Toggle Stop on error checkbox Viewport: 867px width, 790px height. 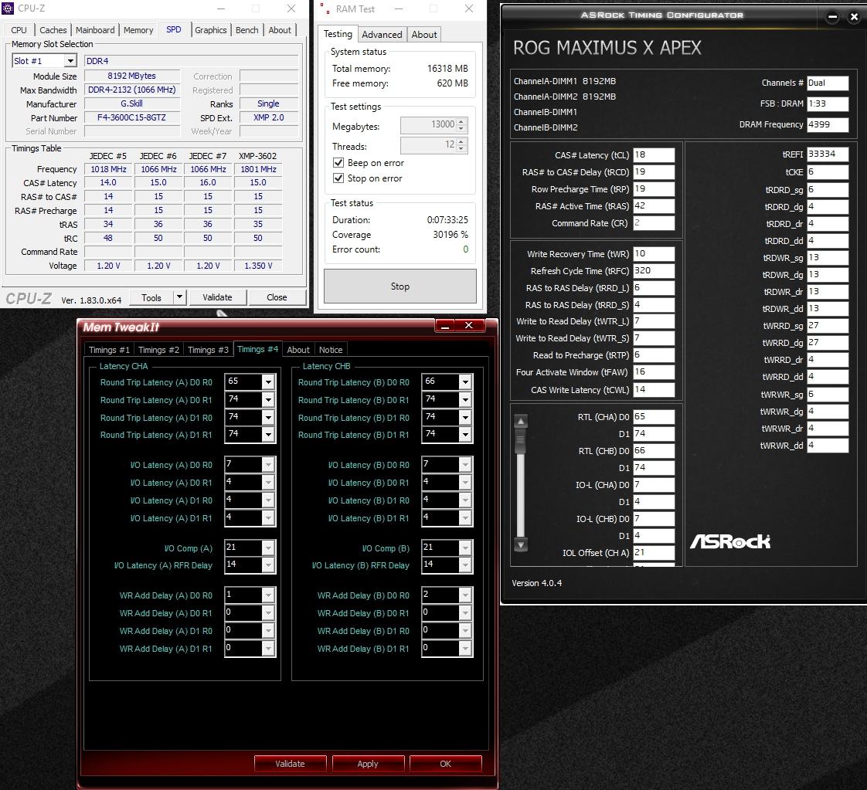tap(338, 178)
